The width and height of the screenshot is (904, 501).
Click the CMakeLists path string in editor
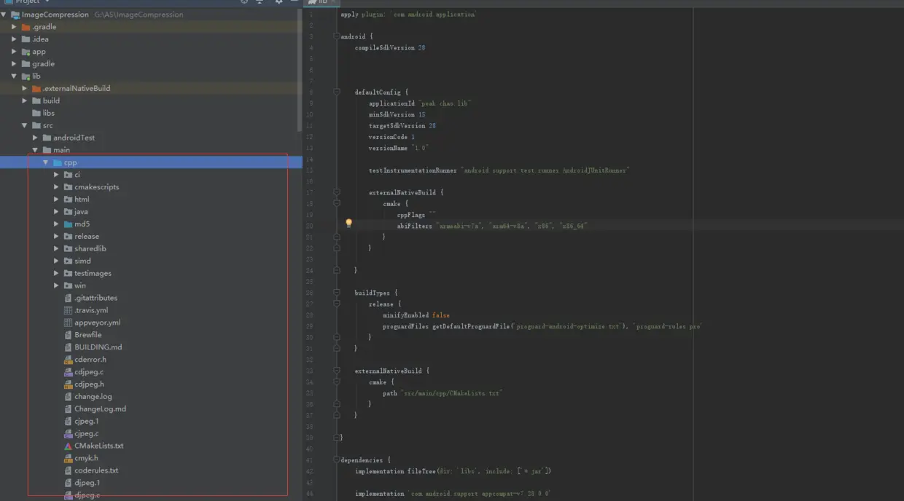click(x=452, y=393)
